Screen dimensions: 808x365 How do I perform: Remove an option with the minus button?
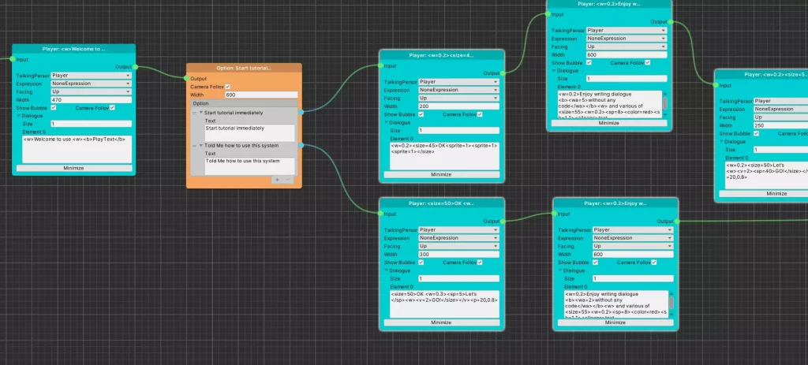(288, 180)
